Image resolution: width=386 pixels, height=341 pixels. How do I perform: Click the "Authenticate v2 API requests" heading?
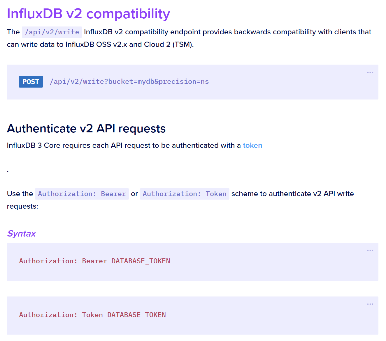tap(86, 129)
